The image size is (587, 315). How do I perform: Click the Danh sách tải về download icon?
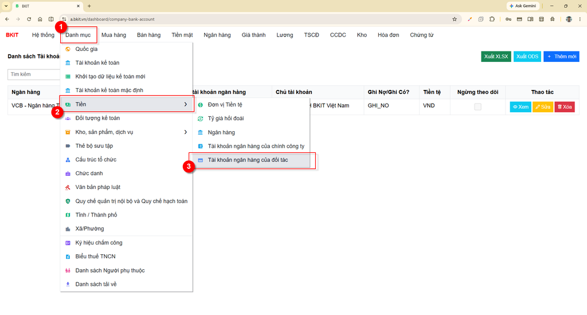[68, 284]
